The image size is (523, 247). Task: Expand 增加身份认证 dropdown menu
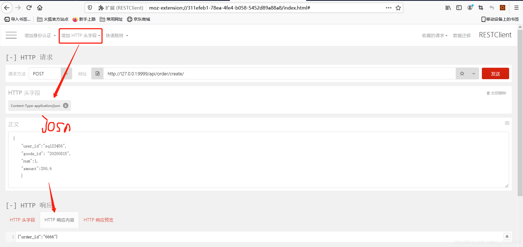40,36
